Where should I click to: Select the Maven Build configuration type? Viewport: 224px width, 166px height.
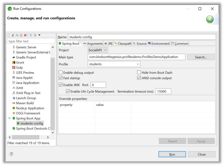click(24, 103)
